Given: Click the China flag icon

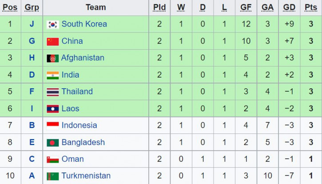Looking at the screenshot, I should pos(52,41).
